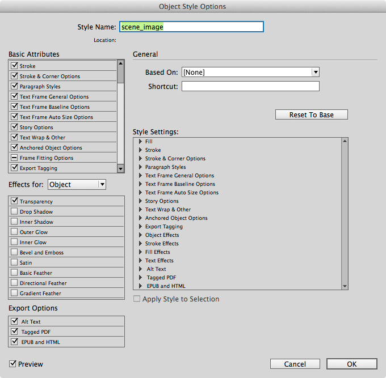
Task: Enable the Basic Feather effect
Action: click(14, 273)
